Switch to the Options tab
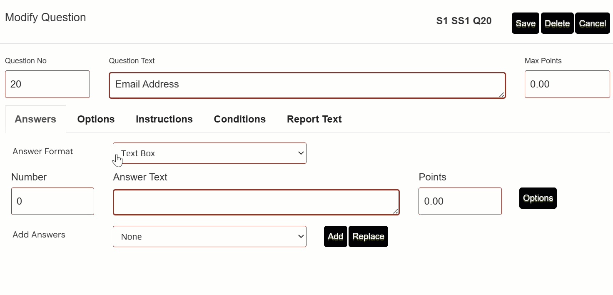 tap(96, 119)
